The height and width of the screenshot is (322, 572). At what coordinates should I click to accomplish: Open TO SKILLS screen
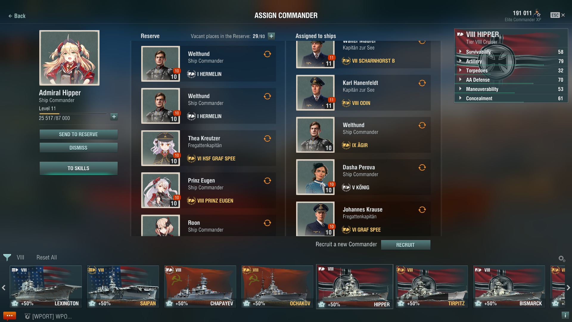point(78,168)
